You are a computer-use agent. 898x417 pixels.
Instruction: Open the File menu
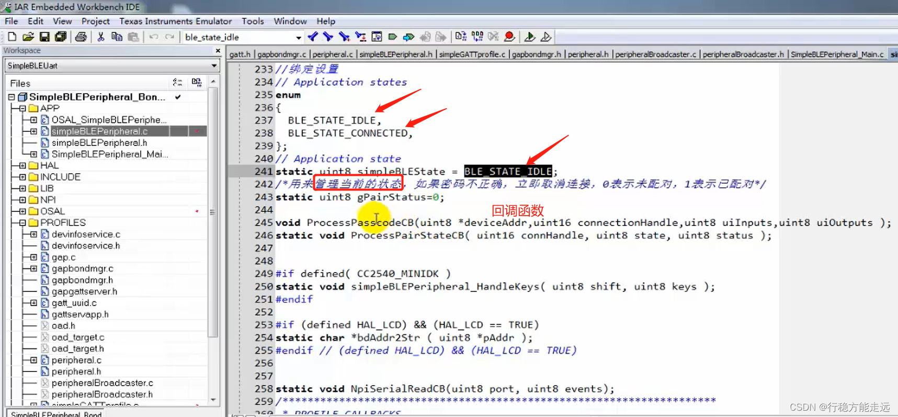click(12, 21)
